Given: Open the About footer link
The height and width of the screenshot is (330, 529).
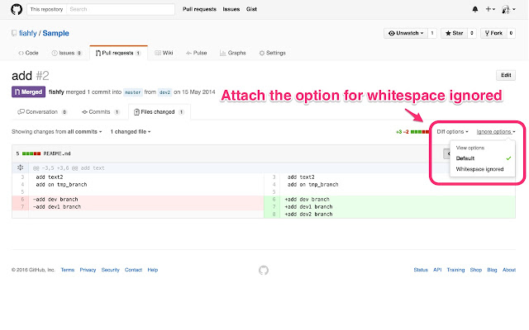Looking at the screenshot, I should pos(509,270).
